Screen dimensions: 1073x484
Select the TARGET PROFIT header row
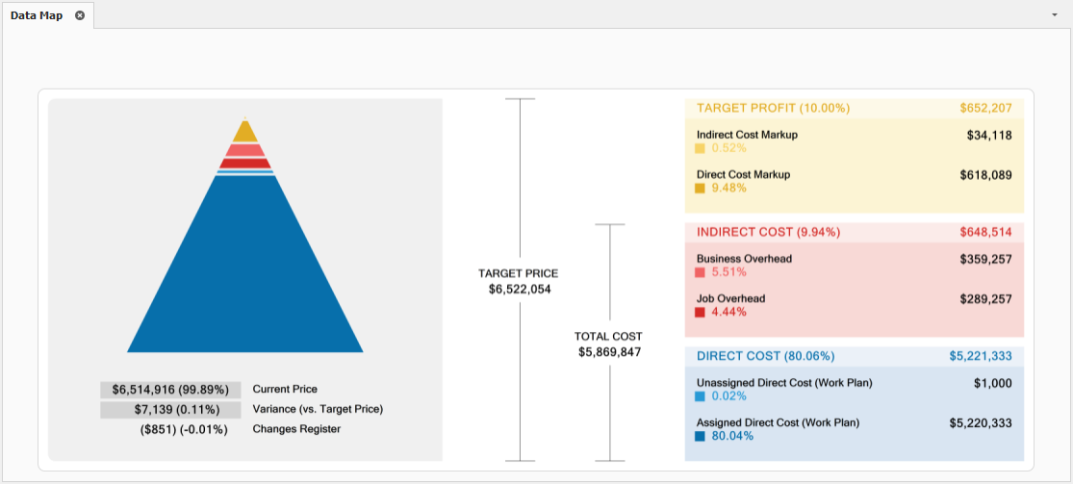click(854, 108)
